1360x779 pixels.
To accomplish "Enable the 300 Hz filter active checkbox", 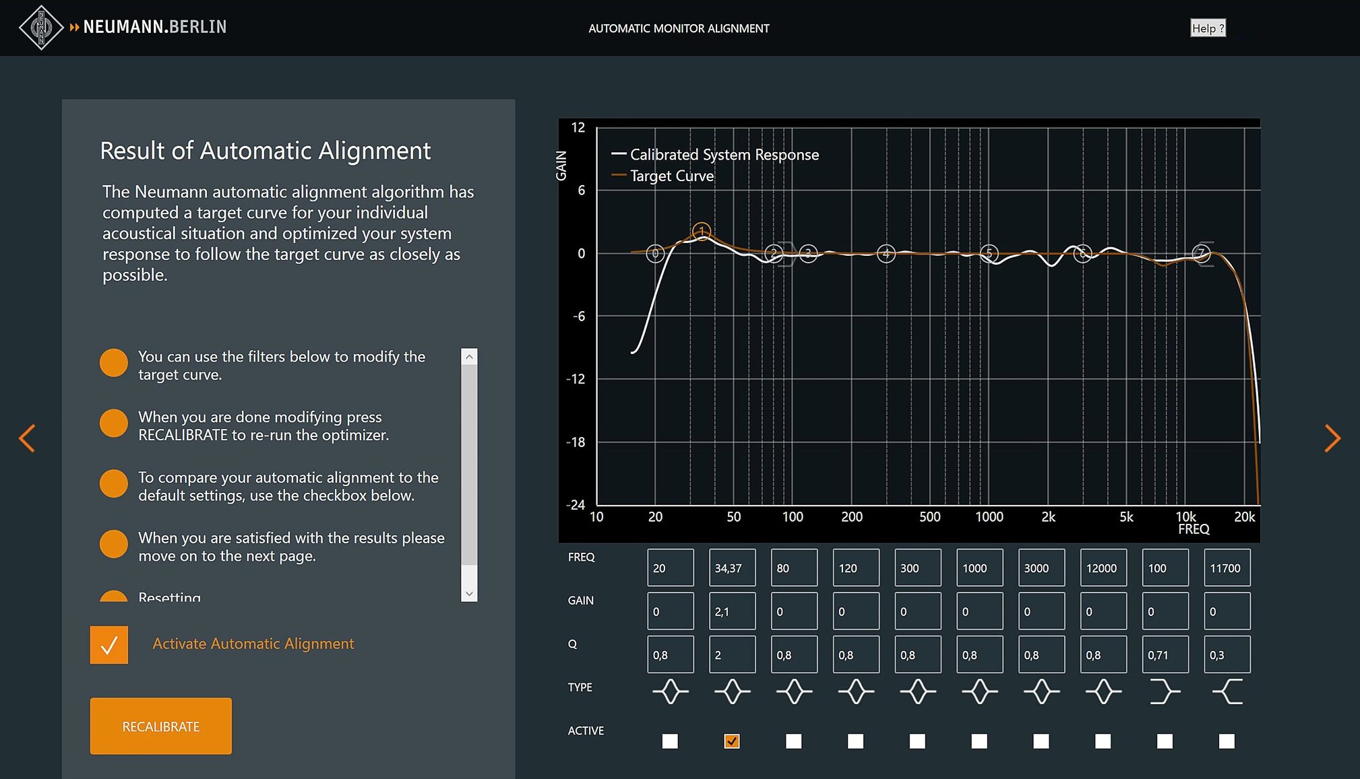I will point(917,741).
